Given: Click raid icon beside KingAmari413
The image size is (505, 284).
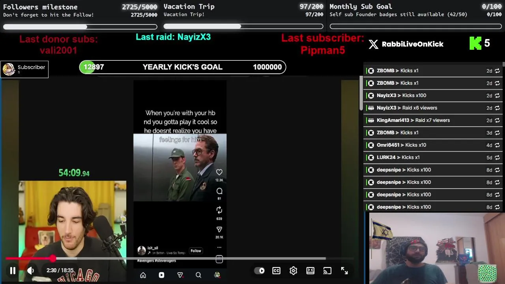Looking at the screenshot, I should pyautogui.click(x=371, y=120).
